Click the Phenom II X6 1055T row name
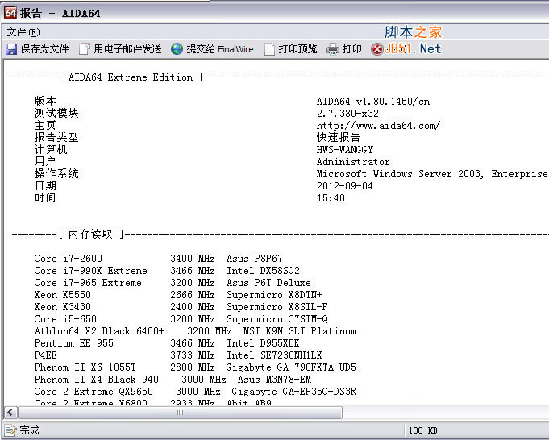Image resolution: width=549 pixels, height=440 pixels. click(85, 367)
